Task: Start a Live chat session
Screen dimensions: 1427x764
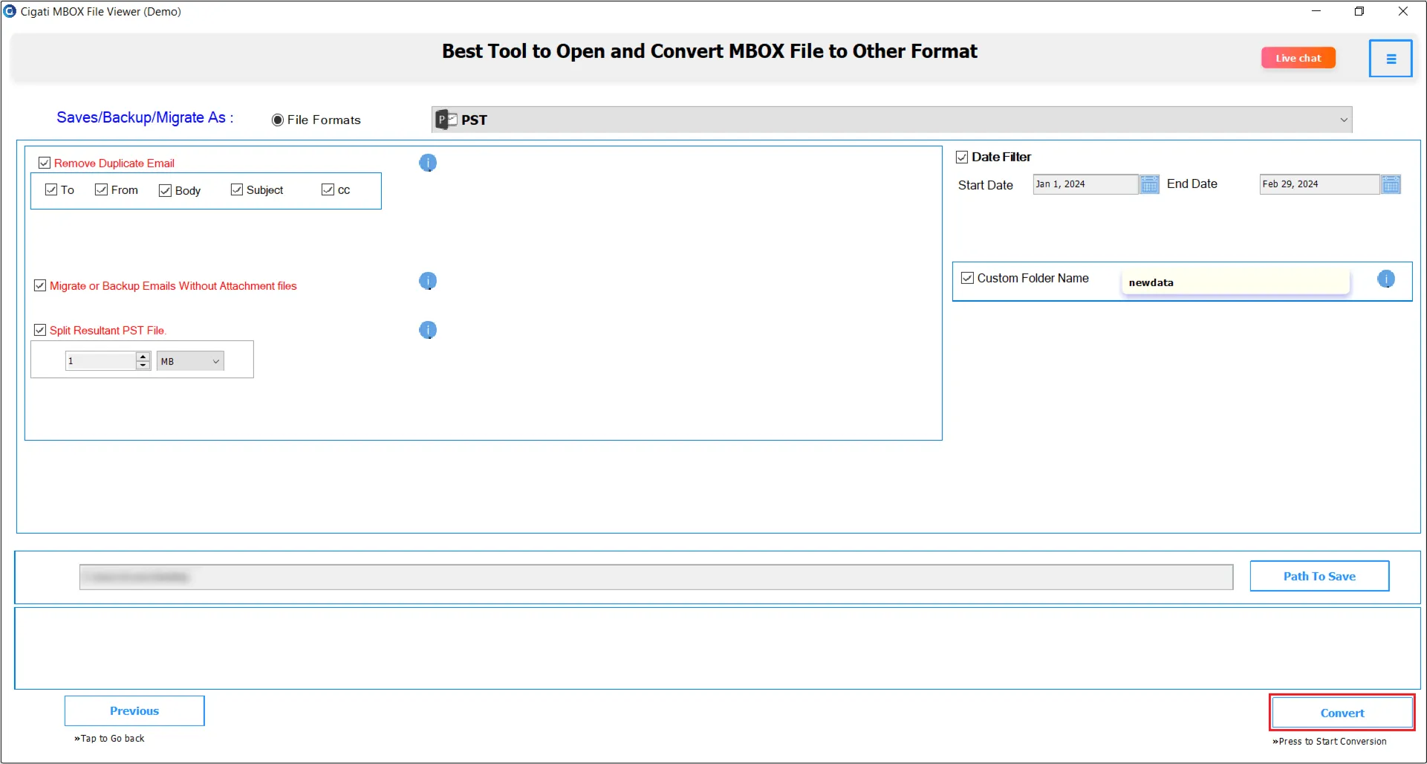Action: pyautogui.click(x=1298, y=58)
